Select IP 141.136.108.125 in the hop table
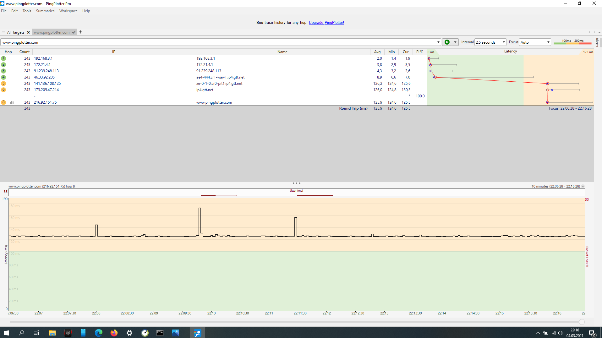 (x=47, y=84)
